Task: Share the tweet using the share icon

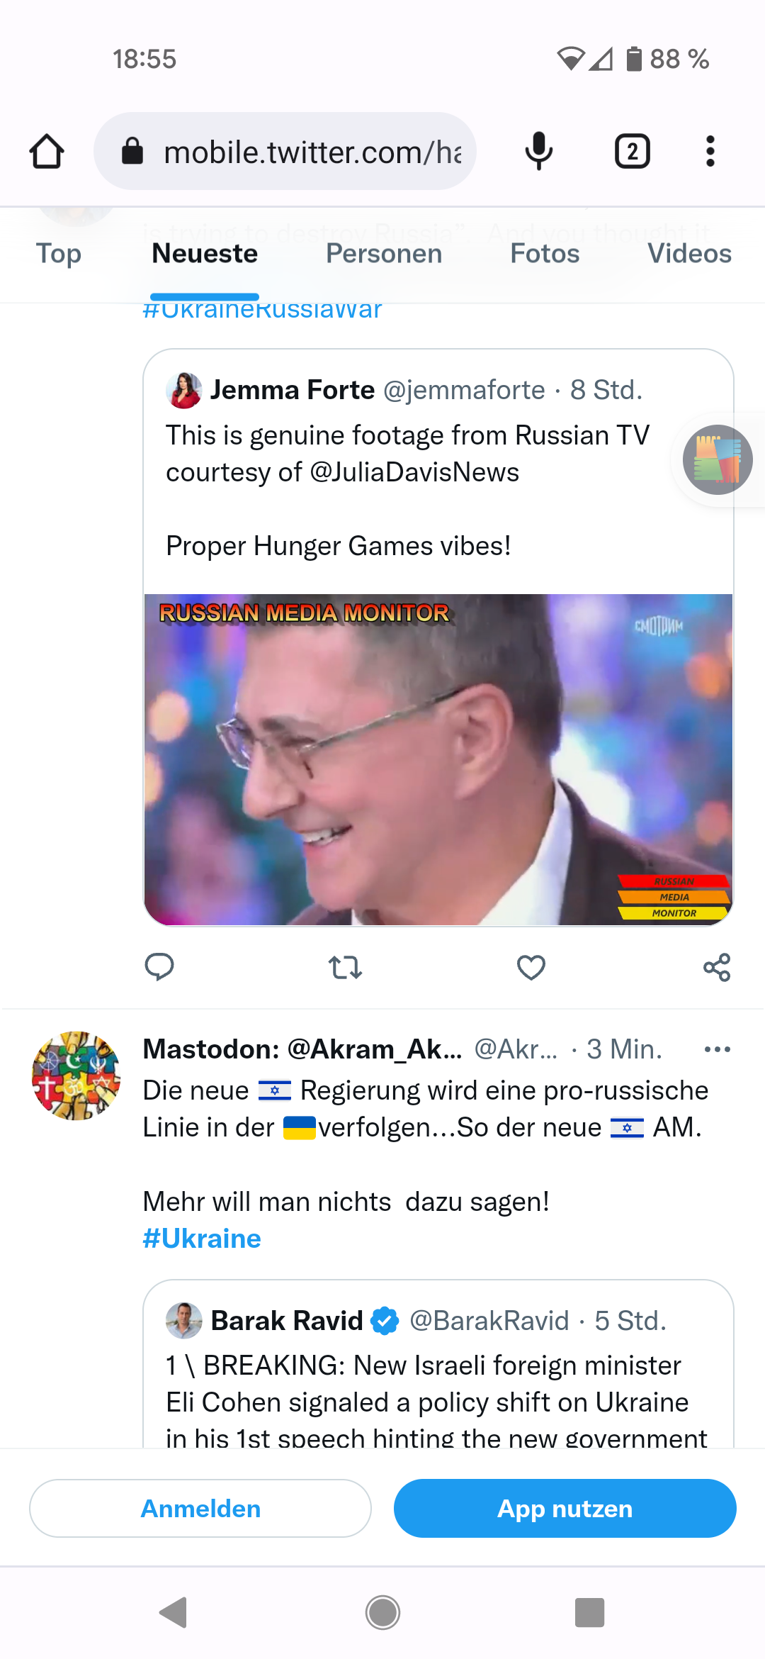Action: pos(717,967)
